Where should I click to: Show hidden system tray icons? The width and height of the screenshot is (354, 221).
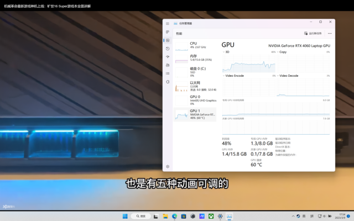[293, 216]
